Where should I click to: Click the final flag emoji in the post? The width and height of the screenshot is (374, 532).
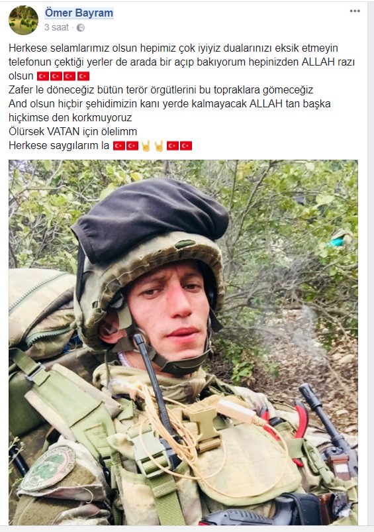click(186, 146)
